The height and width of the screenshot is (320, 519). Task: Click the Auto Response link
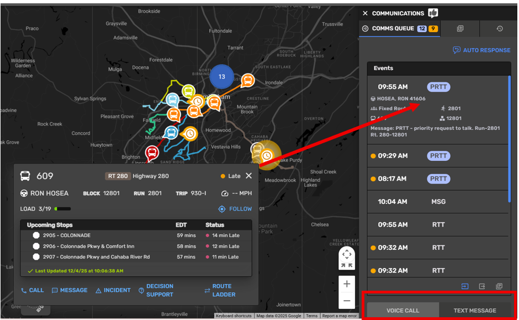pos(481,50)
